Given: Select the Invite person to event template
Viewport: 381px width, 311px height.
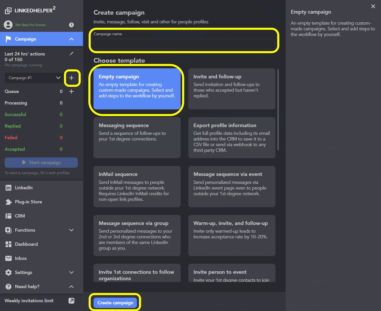Looking at the screenshot, I should coord(232,273).
